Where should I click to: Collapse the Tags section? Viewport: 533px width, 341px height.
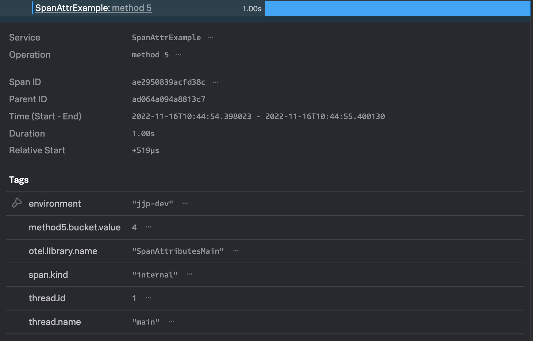[x=19, y=180]
